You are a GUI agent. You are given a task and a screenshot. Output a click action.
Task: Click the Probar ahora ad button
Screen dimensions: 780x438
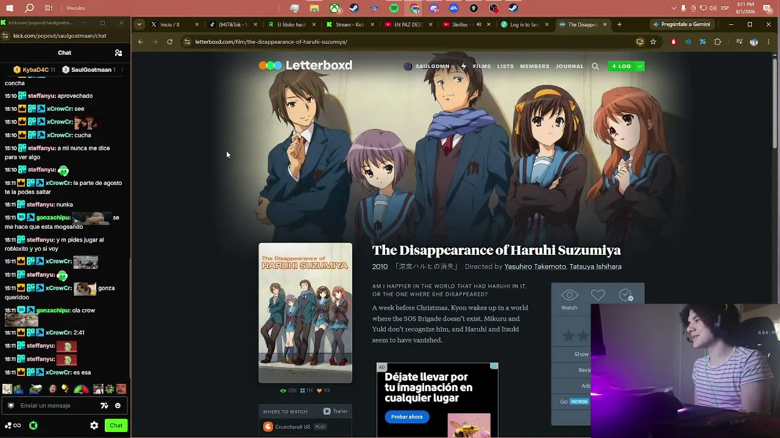pos(406,417)
